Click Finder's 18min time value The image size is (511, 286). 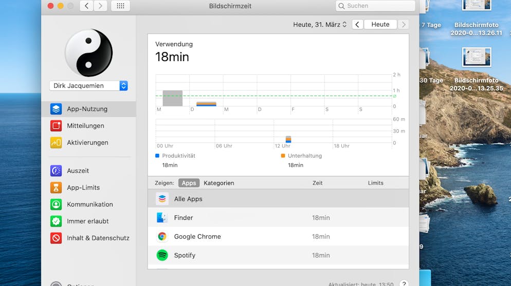(321, 218)
